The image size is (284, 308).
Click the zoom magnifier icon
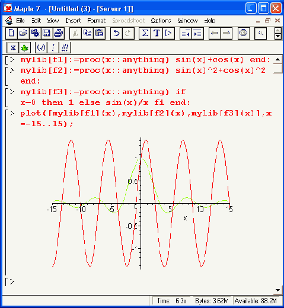[260, 33]
